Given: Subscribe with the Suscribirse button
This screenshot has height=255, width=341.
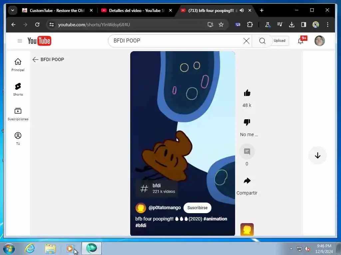Looking at the screenshot, I should click(x=197, y=208).
